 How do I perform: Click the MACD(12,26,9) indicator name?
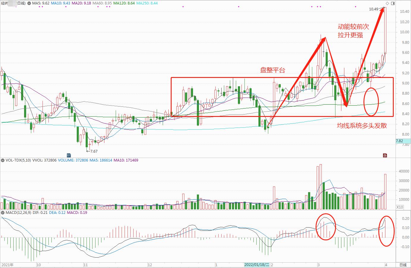(18, 213)
